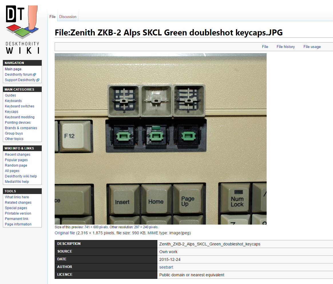Open the keyboard keycaps preview image
The height and width of the screenshot is (284, 333).
[x=160, y=139]
